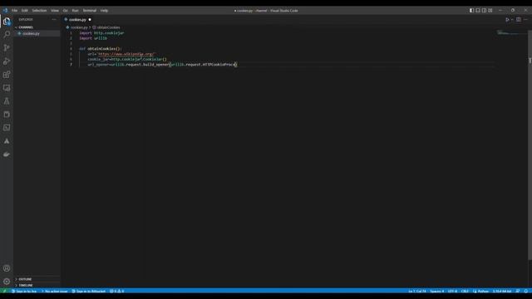The image size is (532, 299).
Task: Split the editor to the right
Action: [x=519, y=20]
